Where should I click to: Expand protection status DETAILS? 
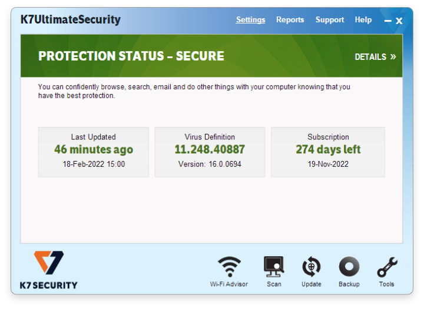click(375, 57)
